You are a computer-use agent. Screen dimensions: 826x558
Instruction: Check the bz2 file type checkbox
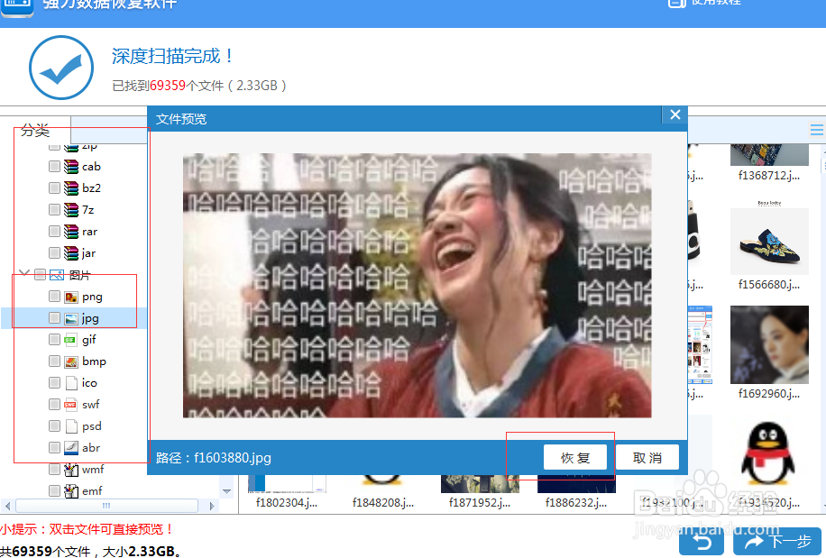coord(54,188)
